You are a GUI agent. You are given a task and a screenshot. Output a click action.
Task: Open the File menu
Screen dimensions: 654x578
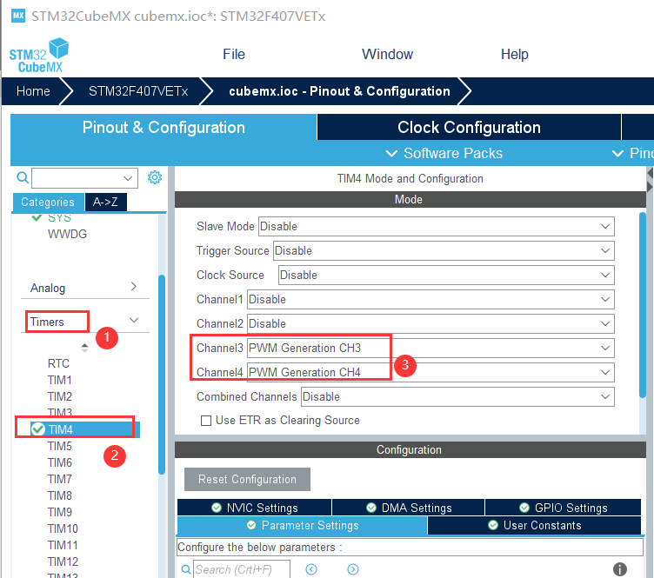(234, 54)
